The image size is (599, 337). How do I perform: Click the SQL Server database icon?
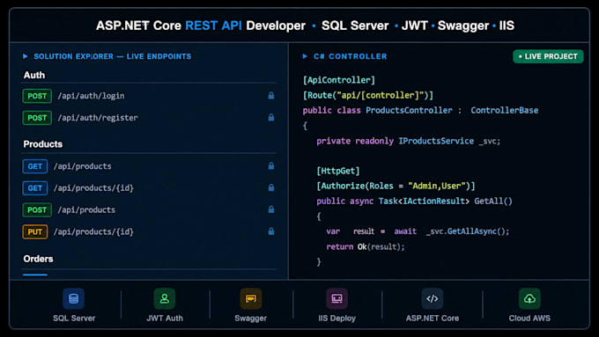click(x=73, y=298)
